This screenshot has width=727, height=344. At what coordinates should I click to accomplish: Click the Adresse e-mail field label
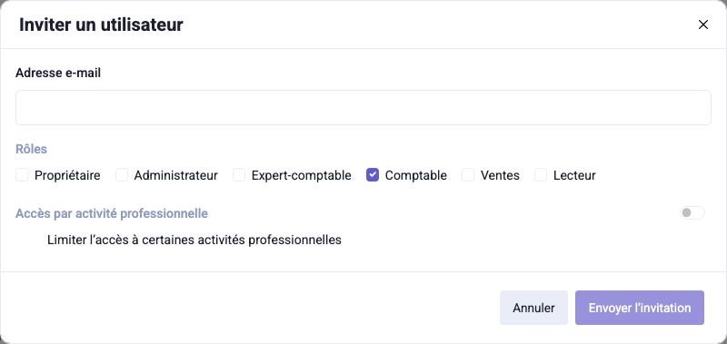point(58,74)
